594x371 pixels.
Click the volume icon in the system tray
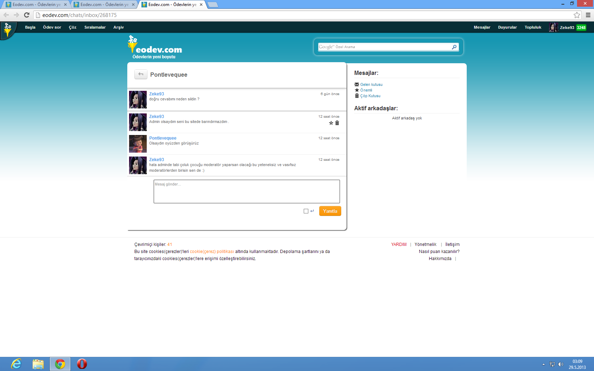click(561, 364)
